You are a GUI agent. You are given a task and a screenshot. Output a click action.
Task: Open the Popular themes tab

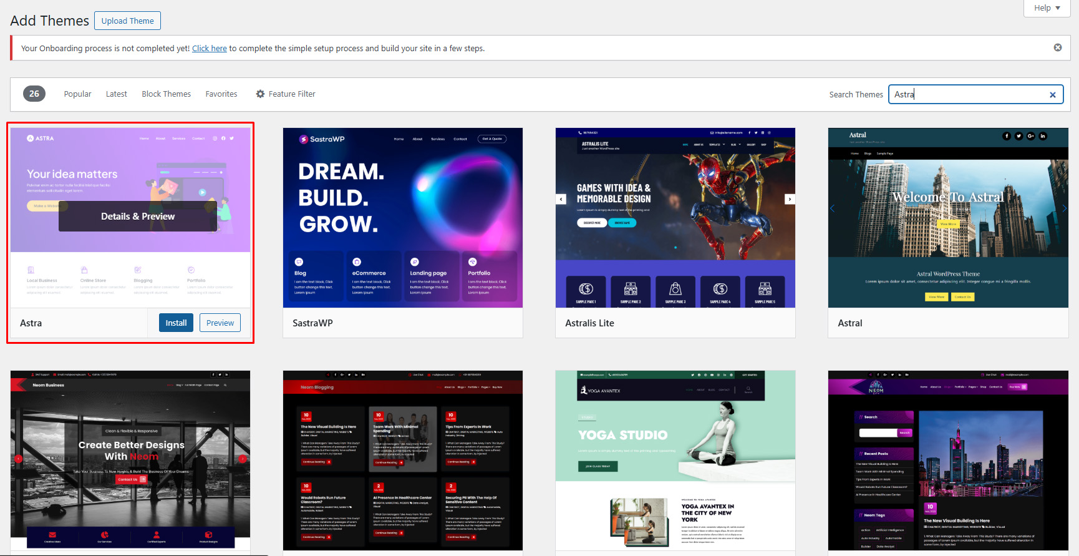coord(77,94)
